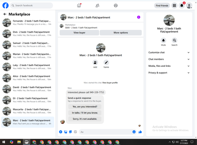The height and width of the screenshot is (145, 197).
Task: Click the Search Facebook field
Action: (x=32, y=6)
